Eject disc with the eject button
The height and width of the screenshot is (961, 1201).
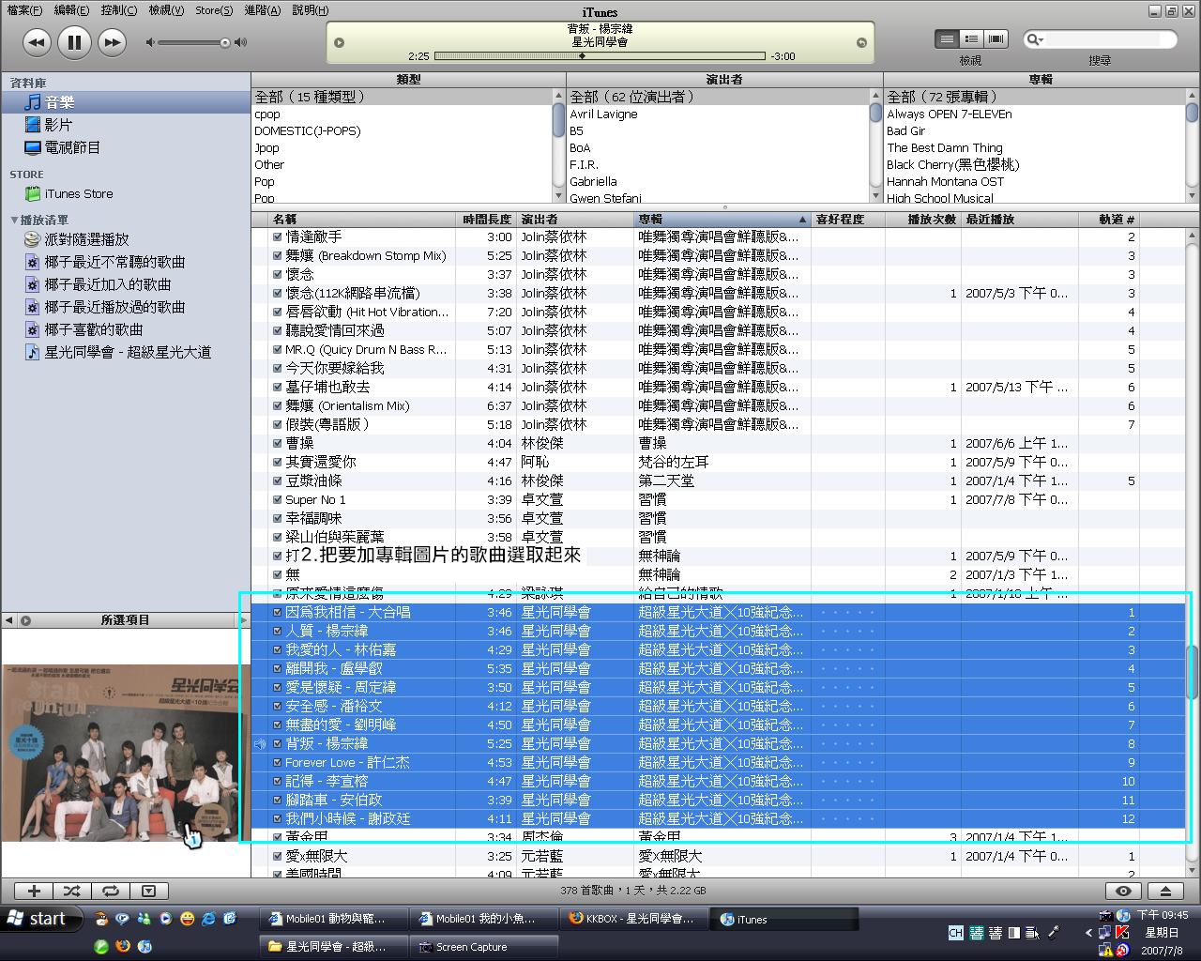tap(1165, 892)
